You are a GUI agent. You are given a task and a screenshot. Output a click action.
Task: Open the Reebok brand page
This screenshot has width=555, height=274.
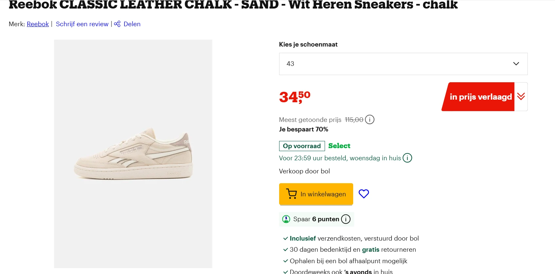(x=37, y=24)
